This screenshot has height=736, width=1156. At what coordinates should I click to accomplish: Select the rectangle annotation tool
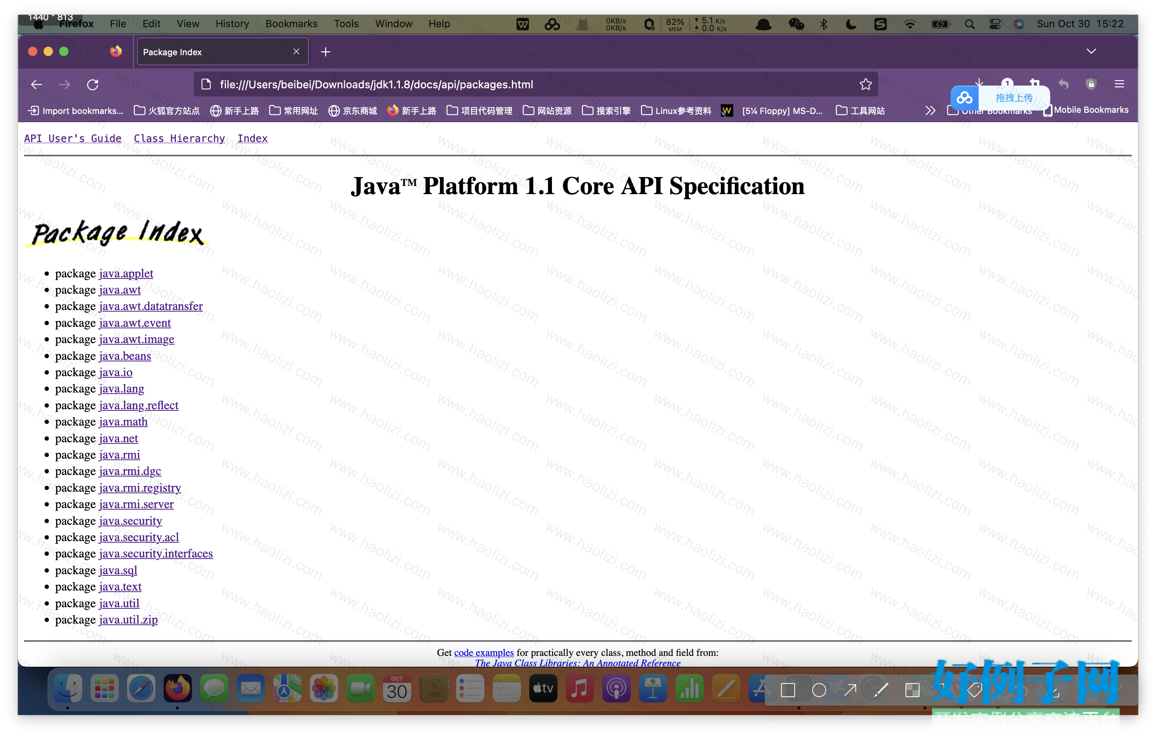click(788, 690)
